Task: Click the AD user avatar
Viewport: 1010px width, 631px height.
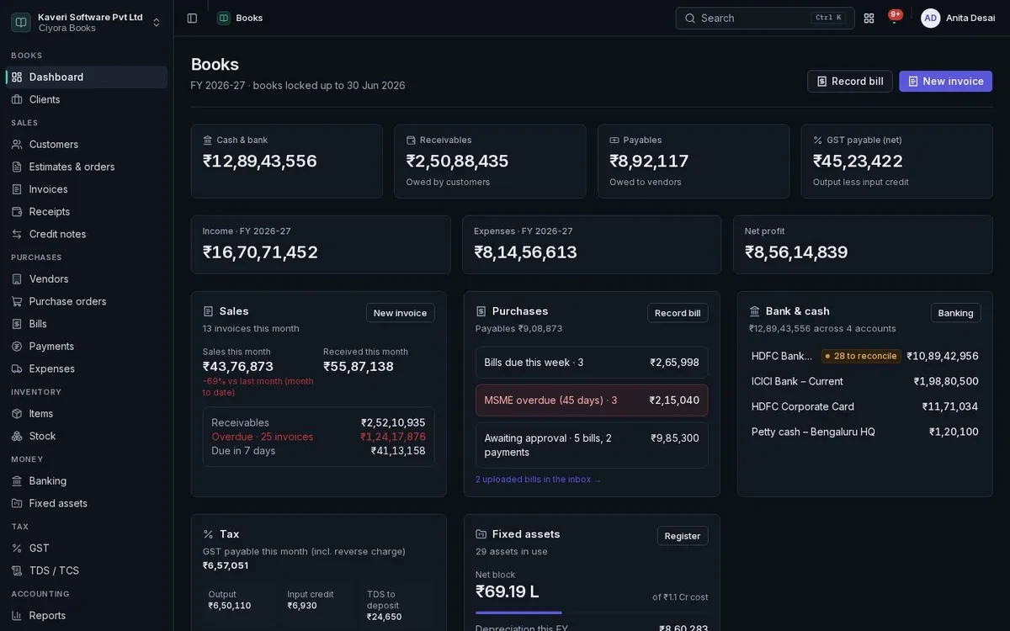Action: pos(930,18)
